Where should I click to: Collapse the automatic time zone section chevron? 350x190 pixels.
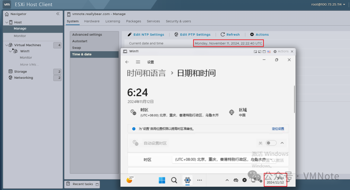282,143
